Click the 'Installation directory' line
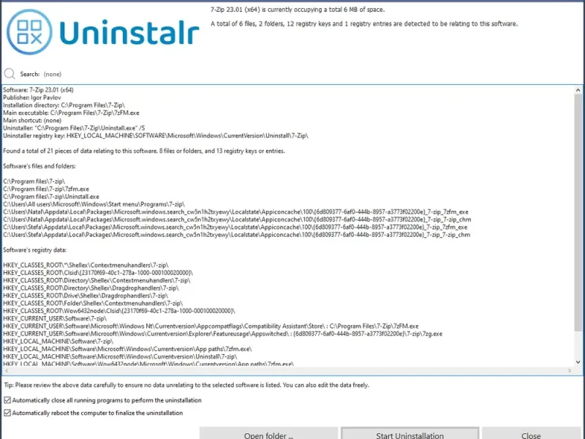The height and width of the screenshot is (439, 585). (64, 105)
